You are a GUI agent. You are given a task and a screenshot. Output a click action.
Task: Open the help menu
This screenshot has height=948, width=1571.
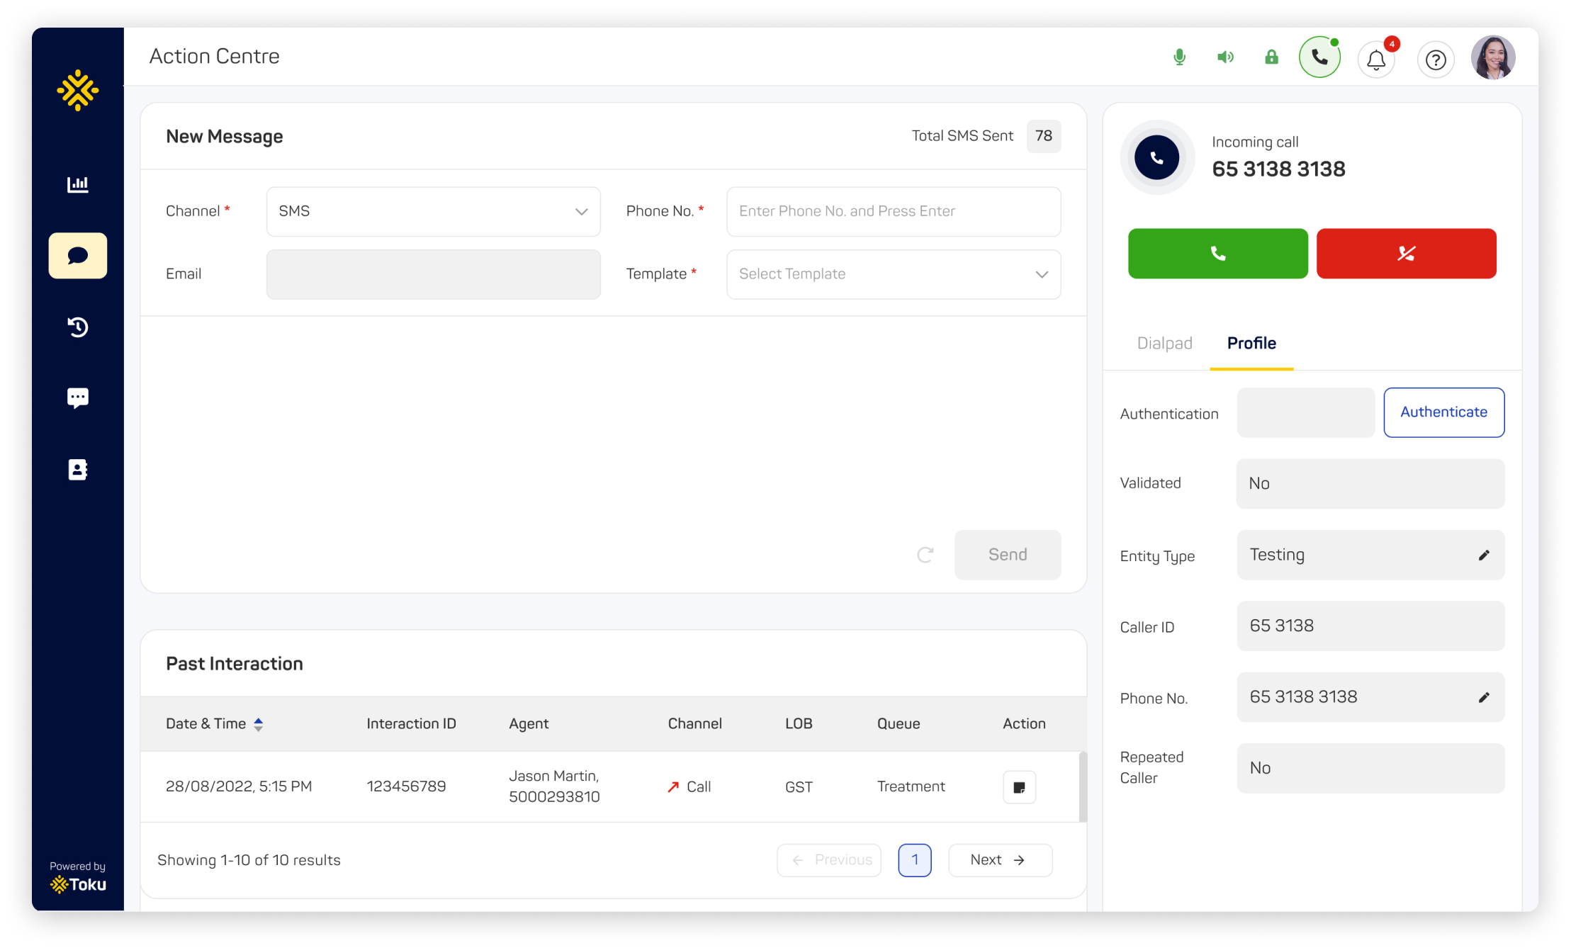[x=1436, y=60]
